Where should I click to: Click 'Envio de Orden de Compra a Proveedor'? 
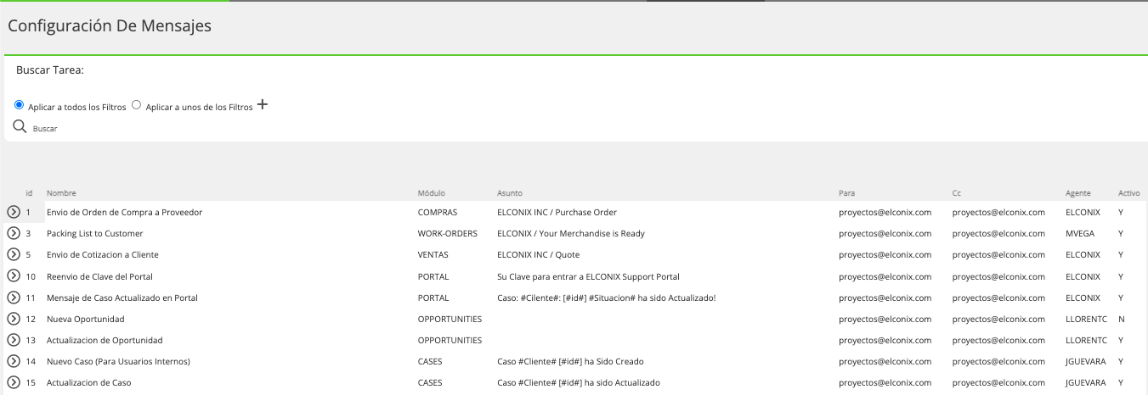pos(124,212)
